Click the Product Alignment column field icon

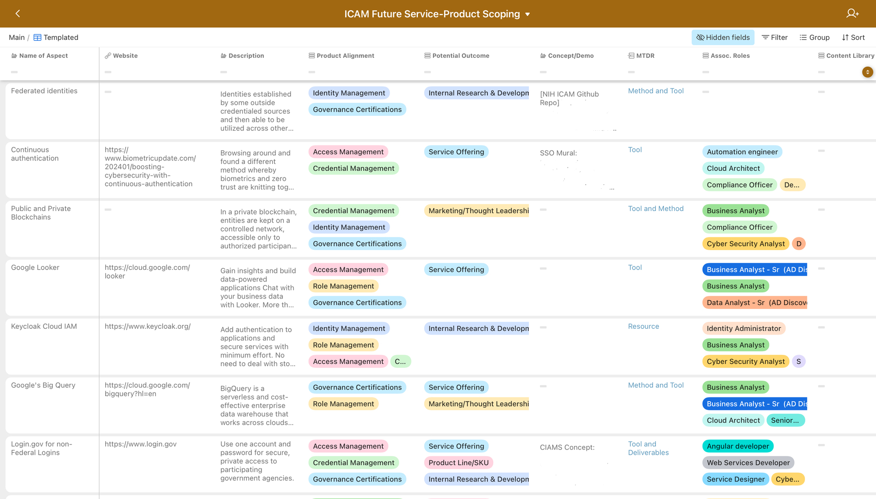coord(312,55)
